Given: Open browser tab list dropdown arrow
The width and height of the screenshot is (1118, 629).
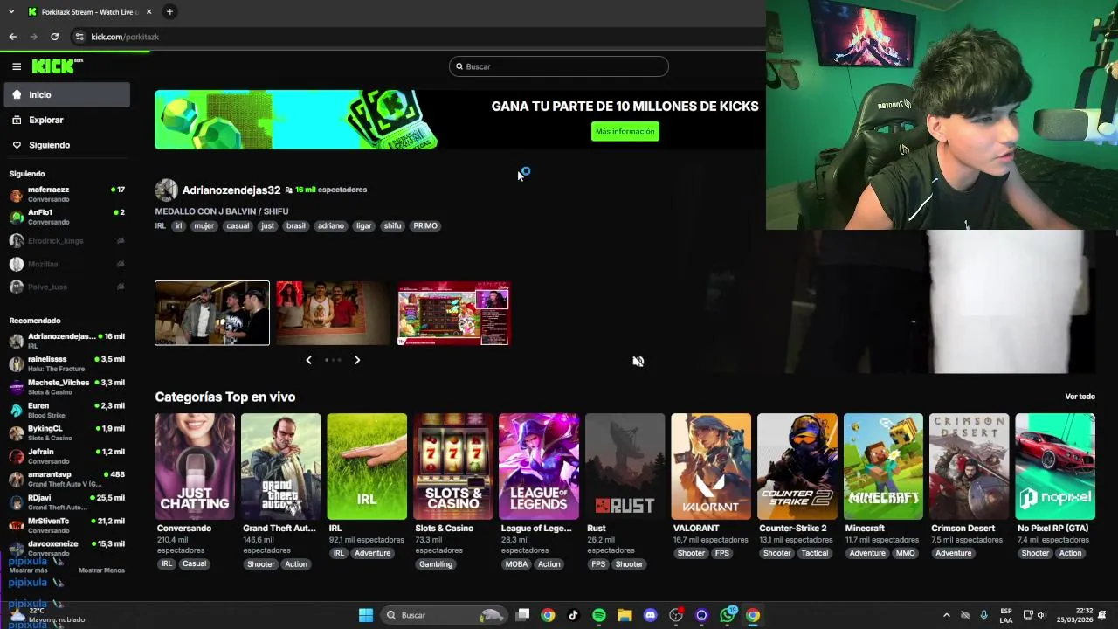Looking at the screenshot, I should pos(11,11).
